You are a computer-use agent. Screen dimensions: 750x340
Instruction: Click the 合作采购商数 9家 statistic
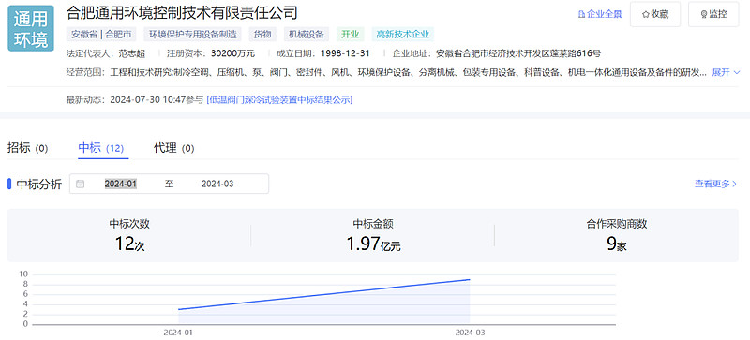(x=617, y=235)
